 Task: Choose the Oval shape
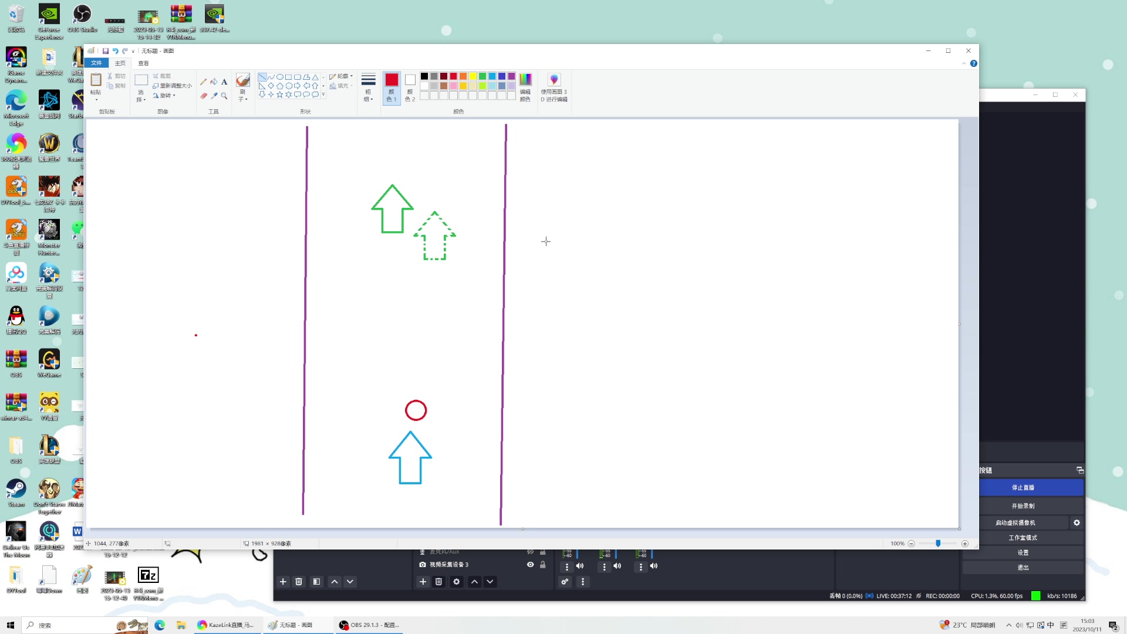click(x=280, y=77)
